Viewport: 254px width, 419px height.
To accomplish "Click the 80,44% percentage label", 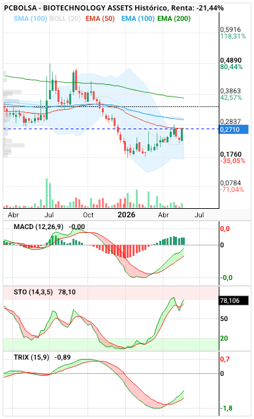I will [x=231, y=67].
